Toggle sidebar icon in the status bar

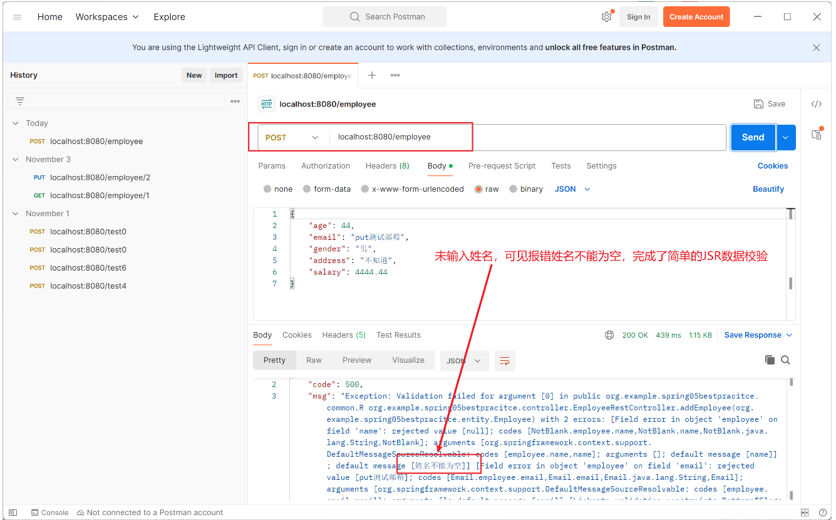point(13,512)
